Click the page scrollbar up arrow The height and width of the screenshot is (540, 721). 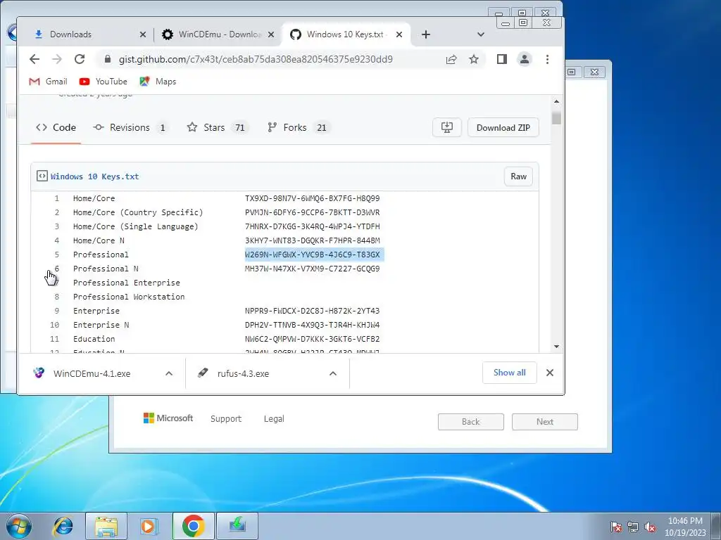pos(556,101)
